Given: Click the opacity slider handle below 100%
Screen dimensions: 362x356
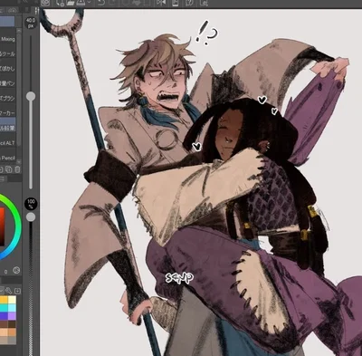Looking at the screenshot, I should (31, 216).
